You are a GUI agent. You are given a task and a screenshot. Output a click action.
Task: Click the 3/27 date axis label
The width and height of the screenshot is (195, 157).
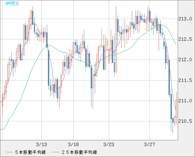click(x=149, y=144)
